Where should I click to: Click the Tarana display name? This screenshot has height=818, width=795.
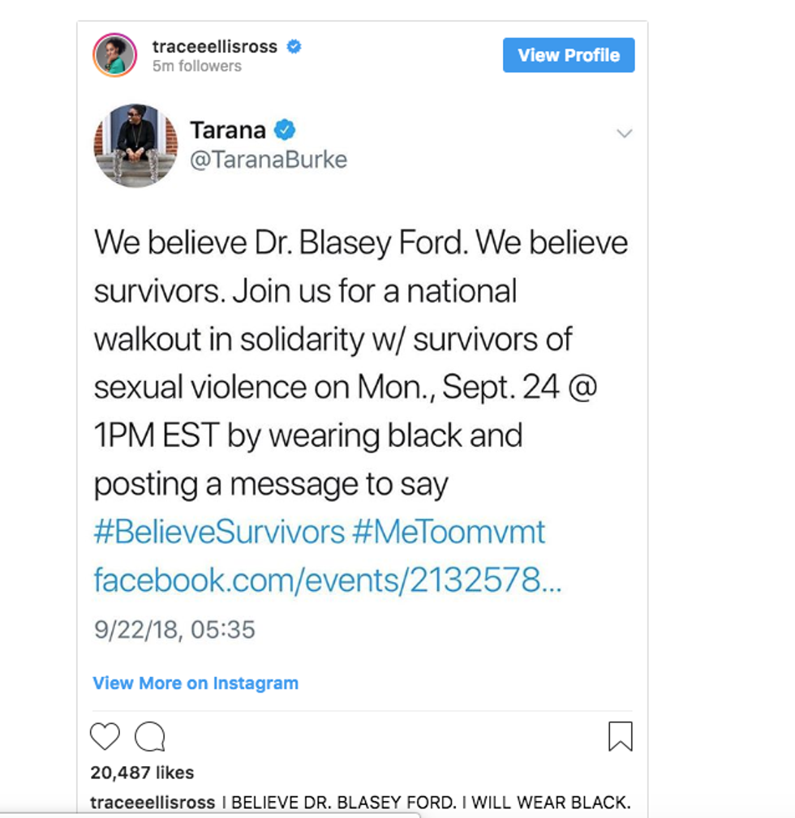[x=227, y=130]
